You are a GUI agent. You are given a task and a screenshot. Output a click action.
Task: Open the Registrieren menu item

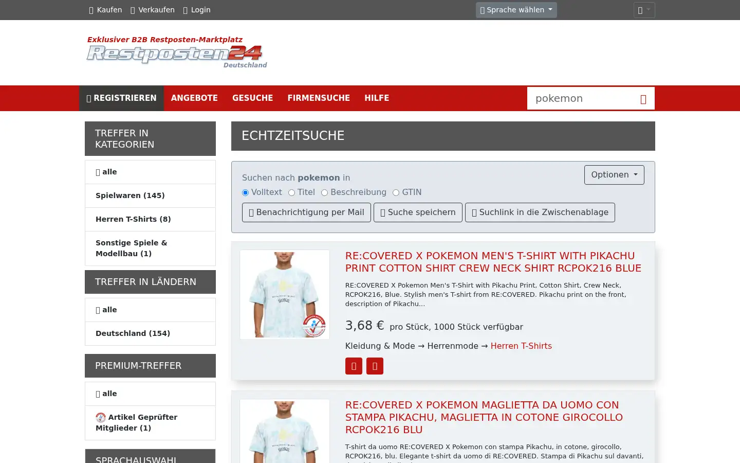tap(121, 98)
